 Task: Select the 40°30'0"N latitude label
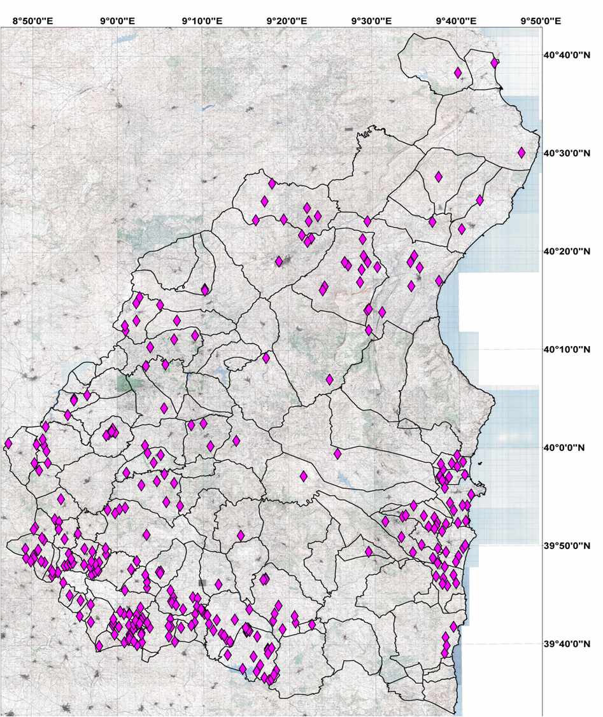tap(567, 153)
